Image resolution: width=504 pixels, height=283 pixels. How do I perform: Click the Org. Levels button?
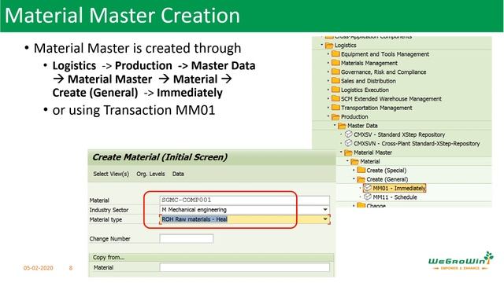[x=150, y=174]
